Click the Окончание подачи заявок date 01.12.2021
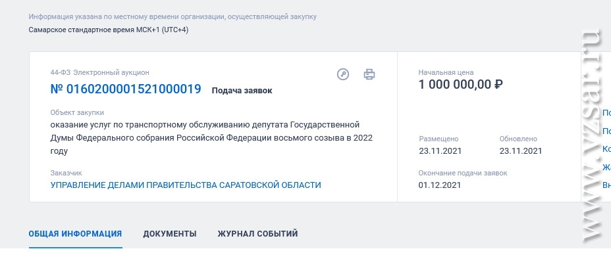The height and width of the screenshot is (253, 611). pyautogui.click(x=440, y=185)
